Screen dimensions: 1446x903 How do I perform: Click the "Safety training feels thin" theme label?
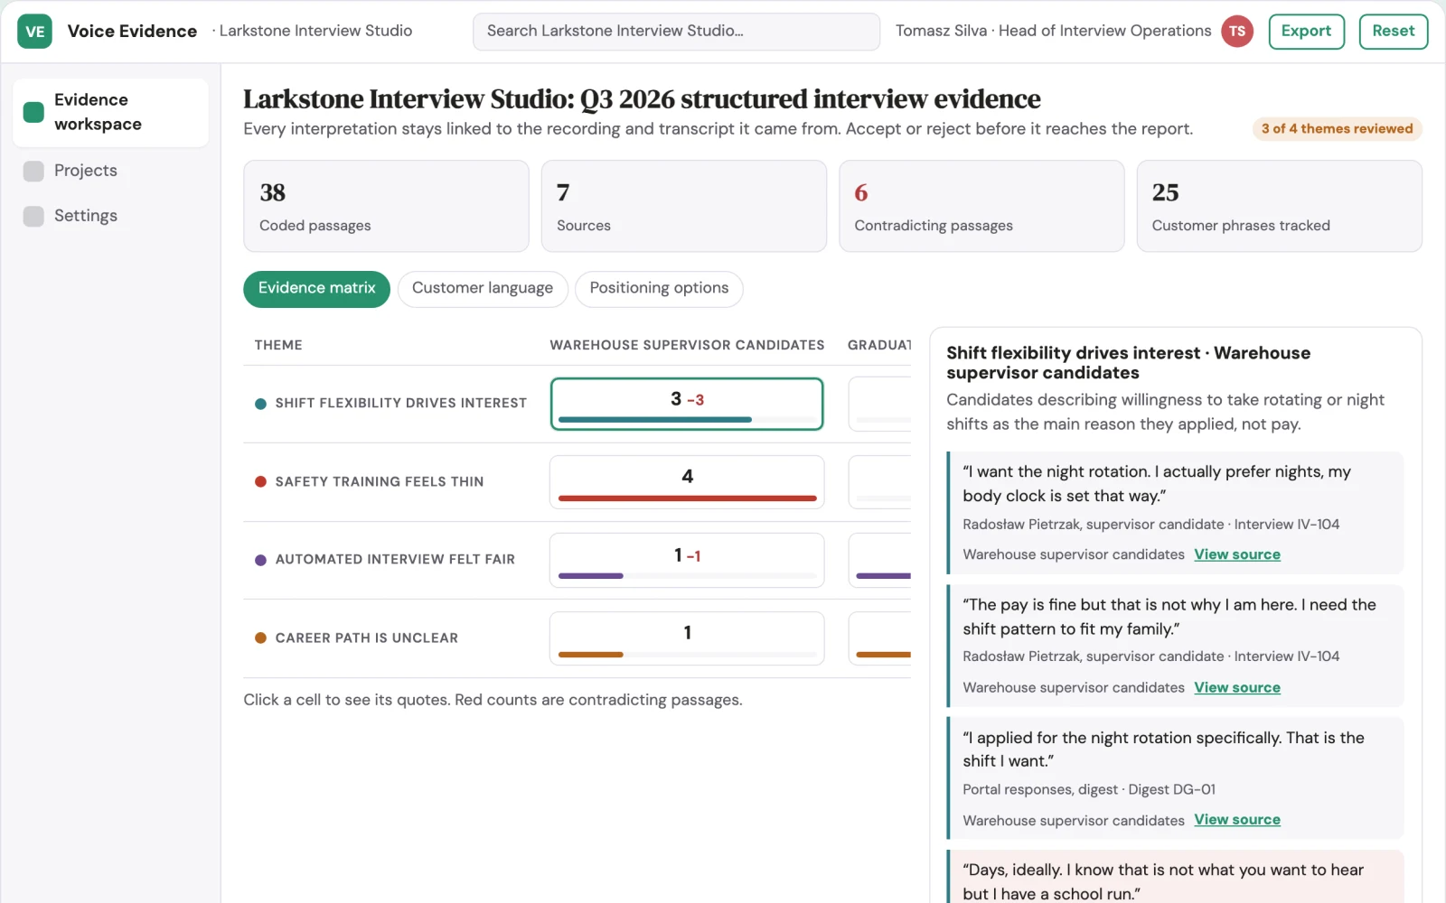(x=380, y=482)
